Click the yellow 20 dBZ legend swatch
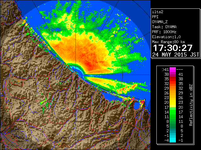This screenshot has height=150, width=201. click(x=173, y=102)
